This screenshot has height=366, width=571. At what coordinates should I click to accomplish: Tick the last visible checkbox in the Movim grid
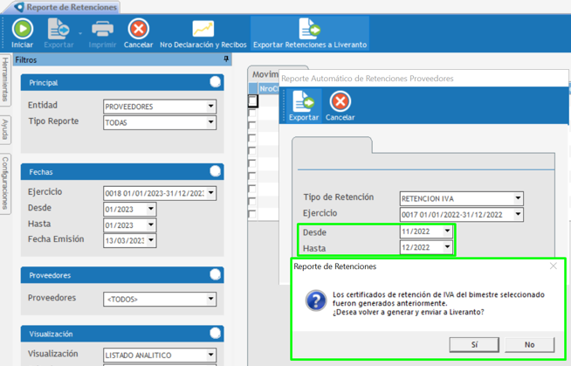click(x=252, y=214)
